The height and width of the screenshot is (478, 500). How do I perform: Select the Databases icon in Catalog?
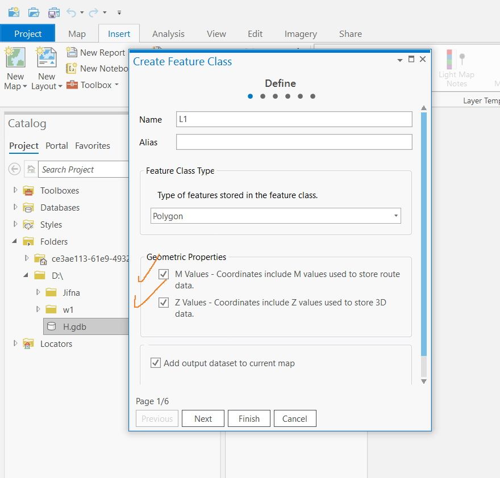point(28,208)
